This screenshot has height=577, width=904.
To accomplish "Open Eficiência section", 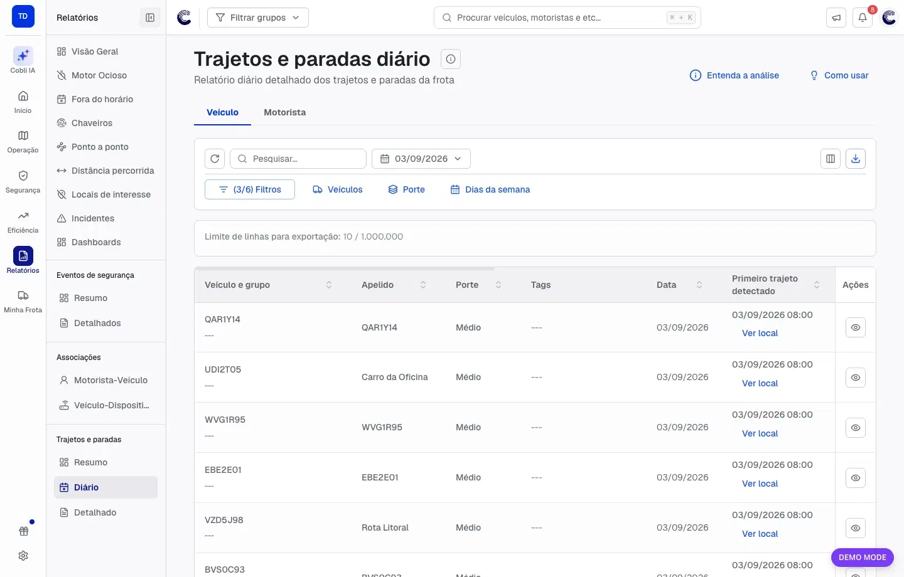I will (x=23, y=222).
